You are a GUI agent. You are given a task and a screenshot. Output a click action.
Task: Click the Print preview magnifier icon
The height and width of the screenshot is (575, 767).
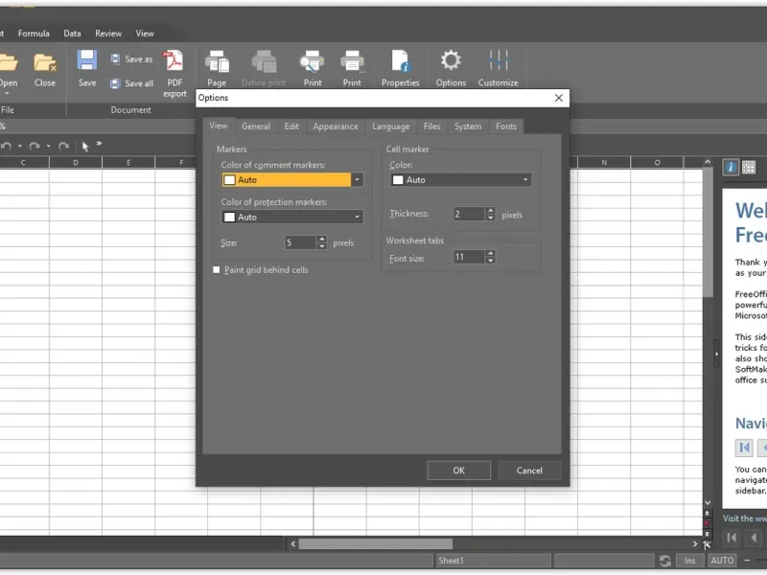[313, 62]
